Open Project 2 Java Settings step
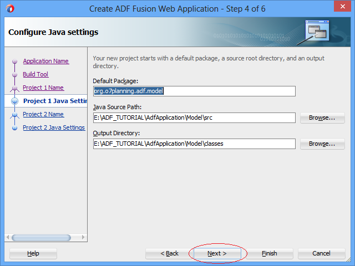 54,127
